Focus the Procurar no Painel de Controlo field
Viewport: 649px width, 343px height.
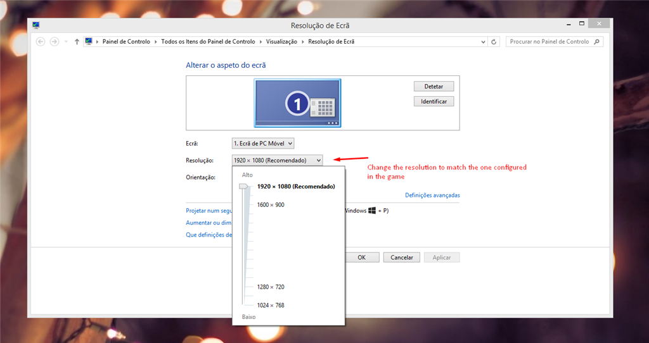pyautogui.click(x=554, y=42)
